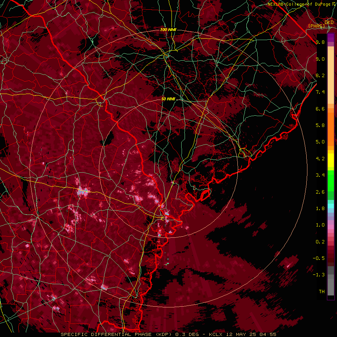Click the 6.6 value on the color scale
This screenshot has height=337, width=337.
coord(320,109)
